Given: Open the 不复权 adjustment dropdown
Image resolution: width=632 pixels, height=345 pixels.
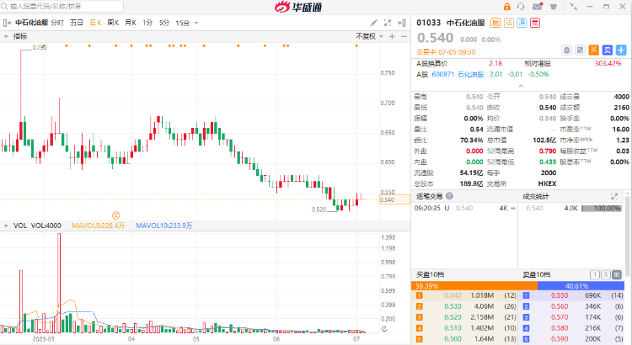Looking at the screenshot, I should pyautogui.click(x=370, y=37).
